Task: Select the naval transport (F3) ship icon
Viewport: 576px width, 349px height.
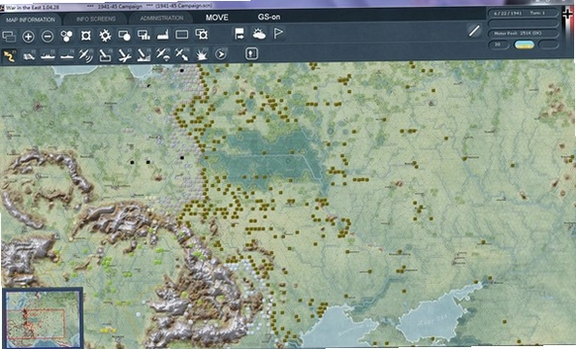Action: pos(48,55)
